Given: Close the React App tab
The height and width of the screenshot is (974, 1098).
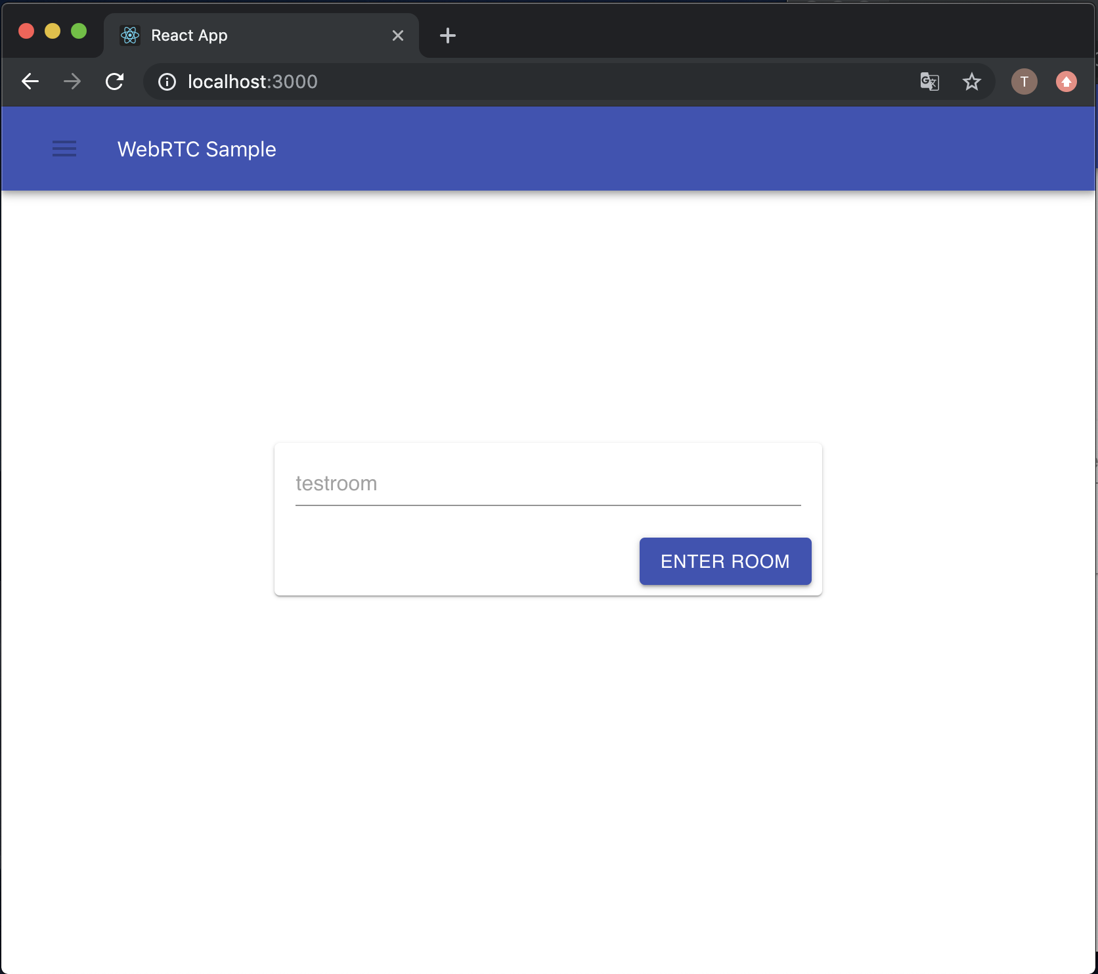Looking at the screenshot, I should (397, 35).
